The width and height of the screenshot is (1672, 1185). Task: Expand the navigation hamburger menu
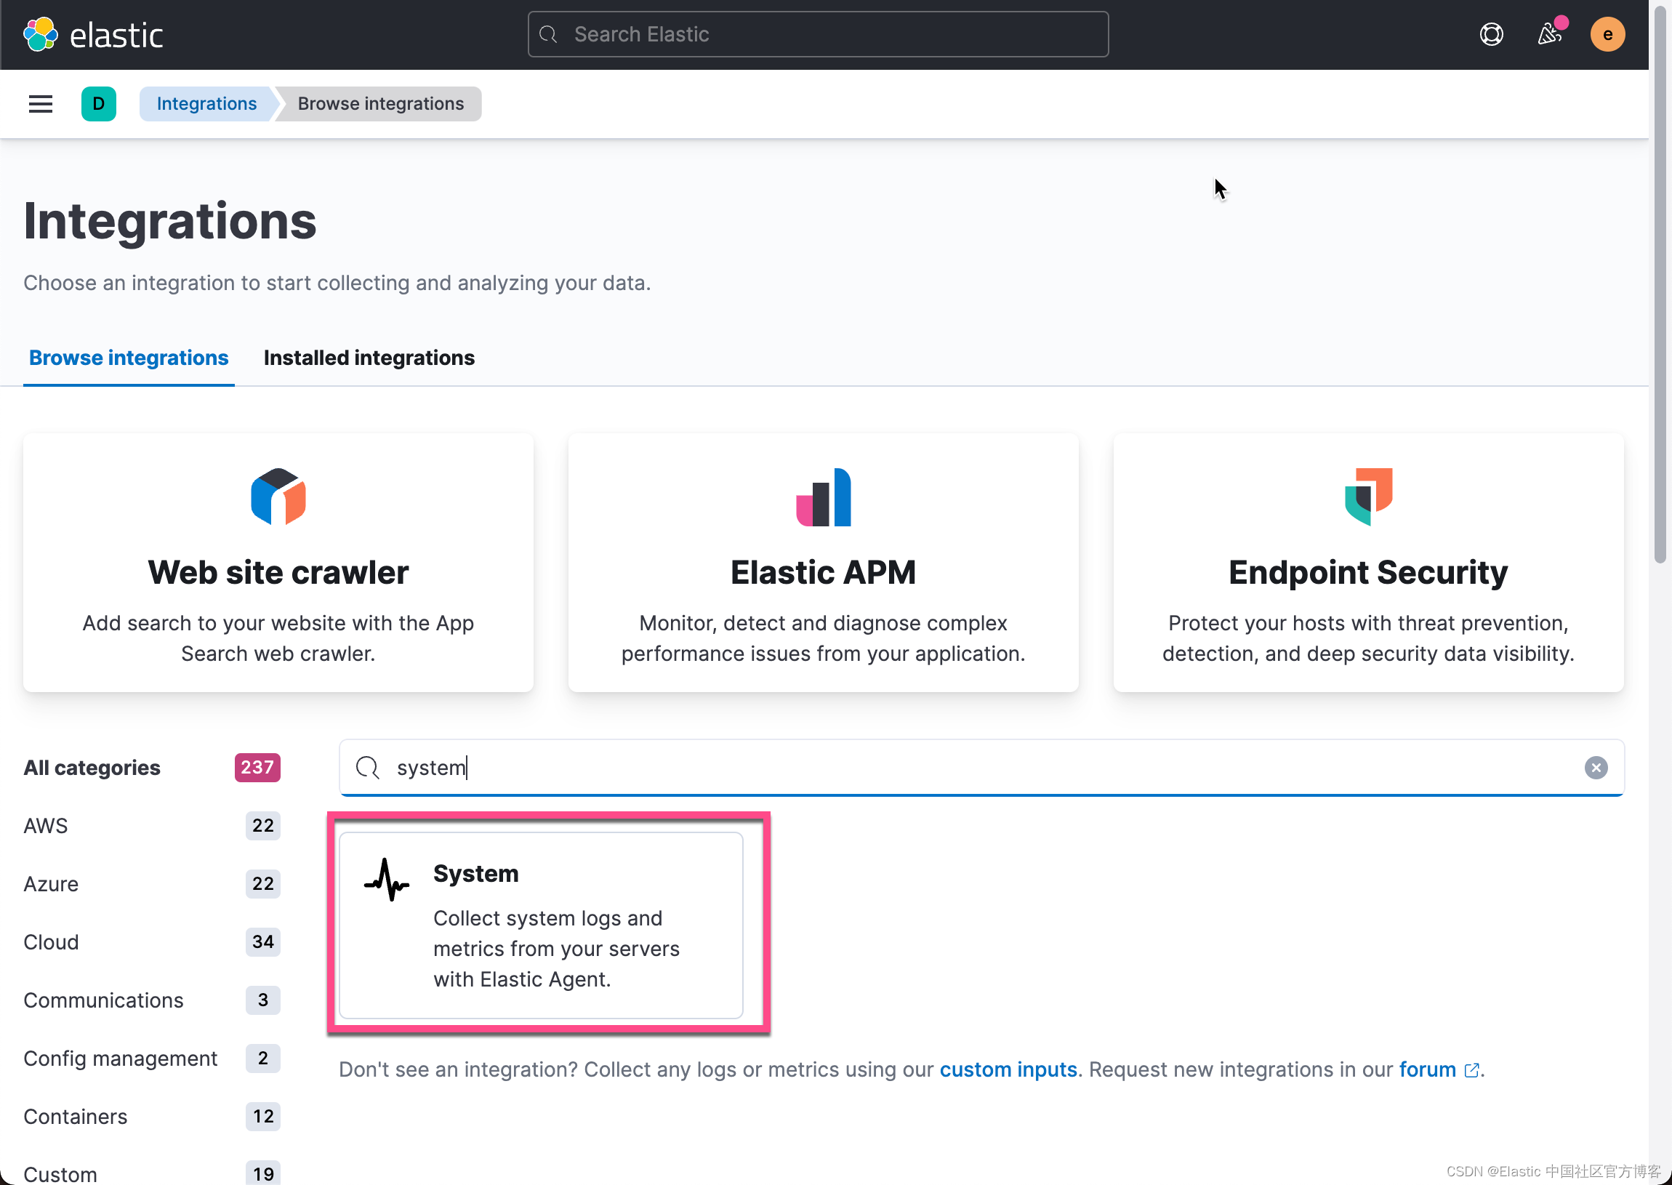(40, 104)
